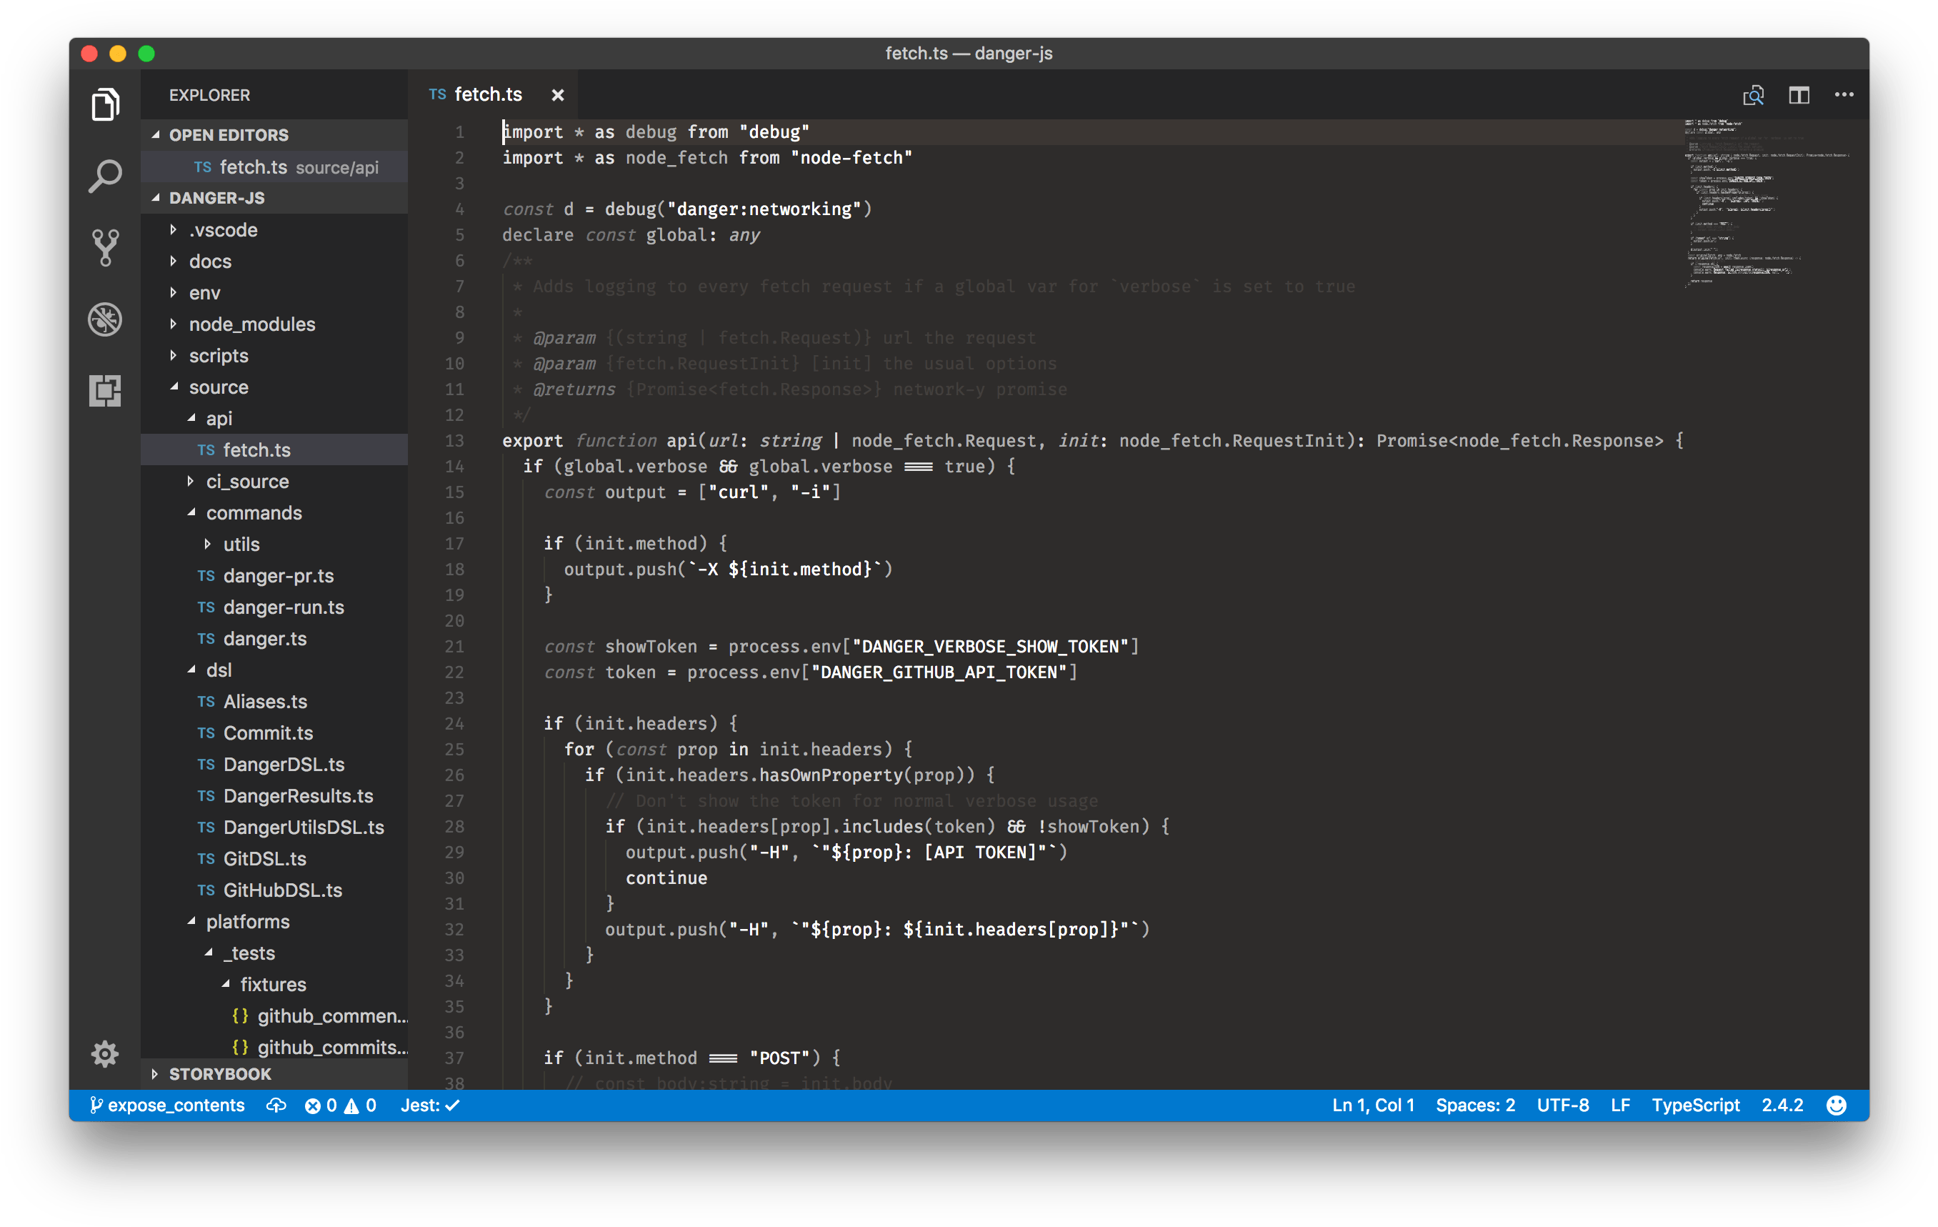Open the More Actions ellipsis menu
1938x1227 pixels.
(x=1844, y=95)
